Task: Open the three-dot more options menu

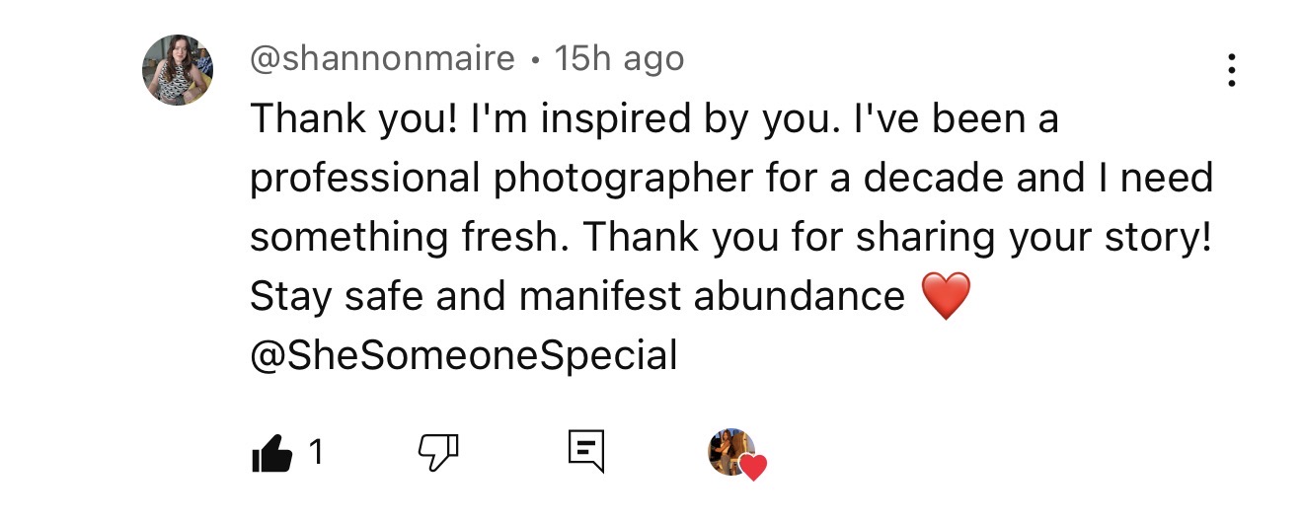Action: click(1231, 71)
